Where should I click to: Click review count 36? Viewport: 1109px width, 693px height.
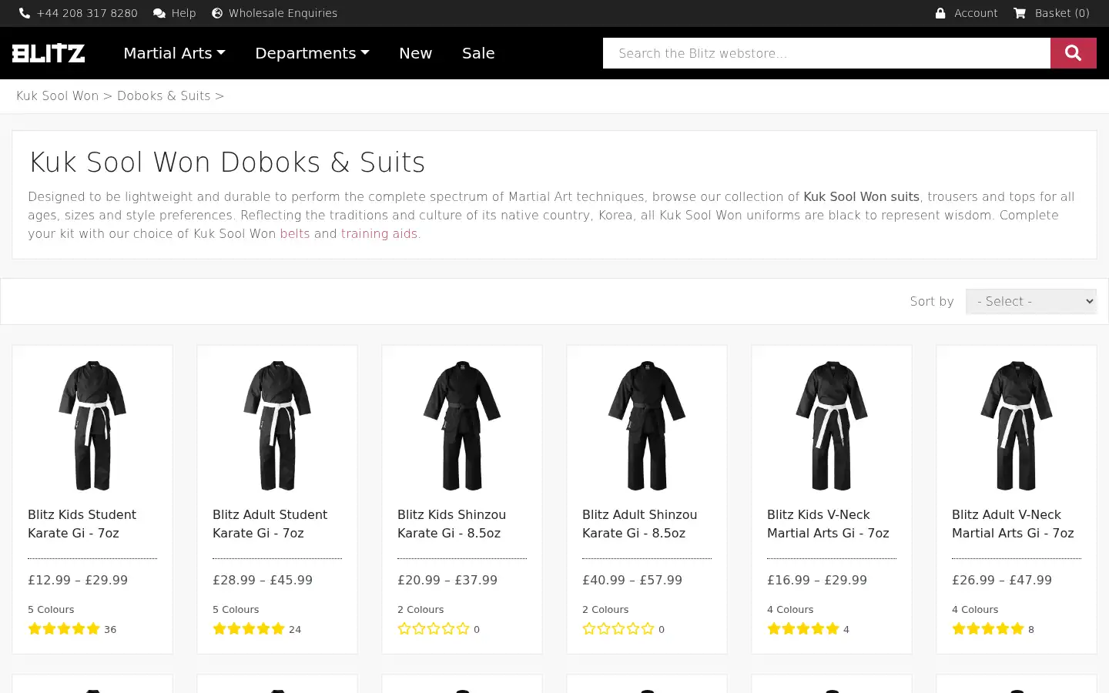110,630
